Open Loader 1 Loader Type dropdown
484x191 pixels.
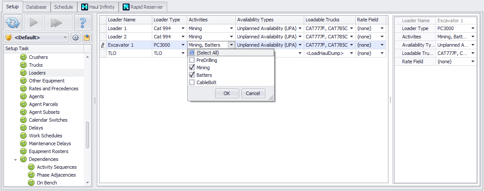183,29
